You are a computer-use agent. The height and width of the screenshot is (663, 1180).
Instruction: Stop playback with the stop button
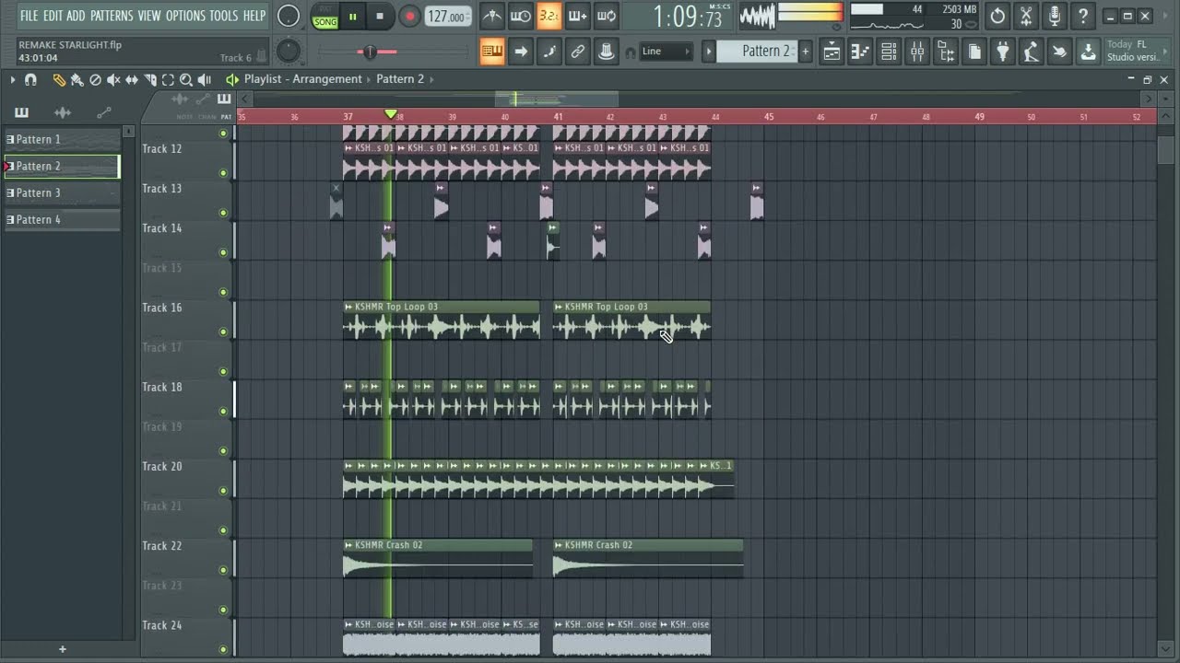[380, 17]
